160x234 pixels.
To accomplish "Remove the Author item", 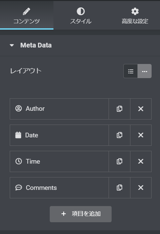I will (141, 109).
